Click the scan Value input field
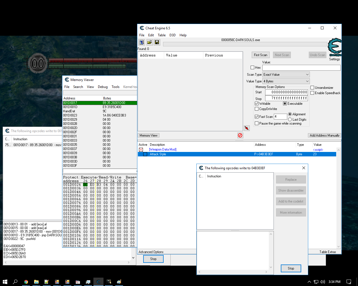This screenshot has height=286, width=358. (301, 68)
